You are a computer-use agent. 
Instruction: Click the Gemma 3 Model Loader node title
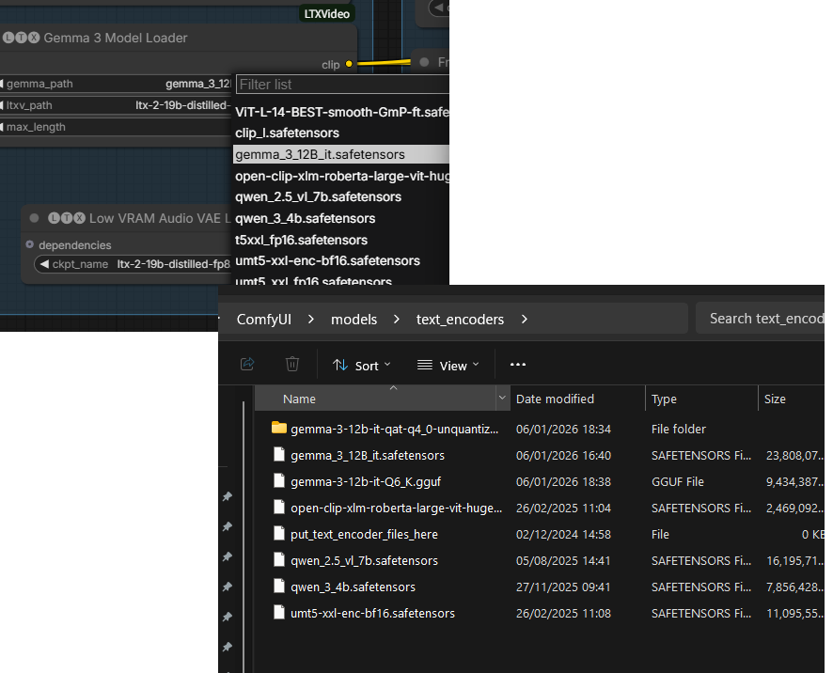click(116, 38)
